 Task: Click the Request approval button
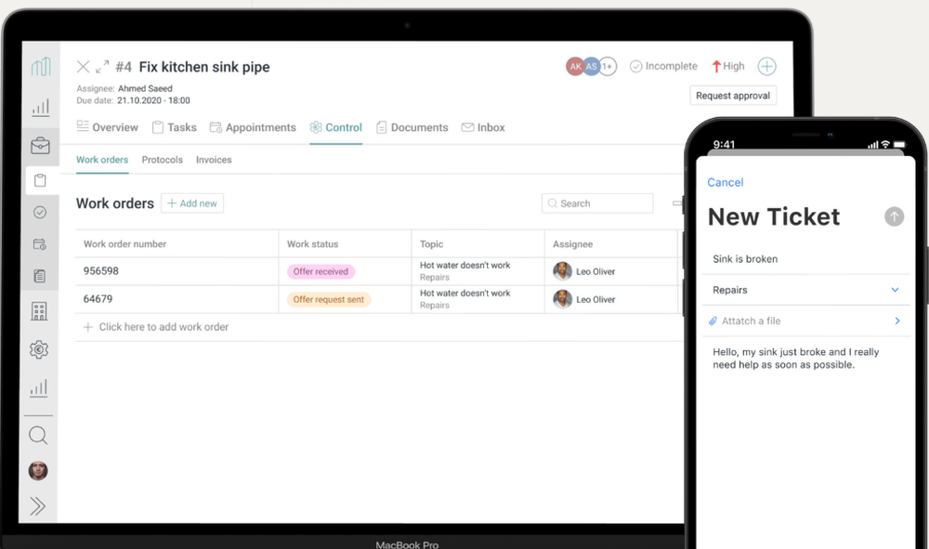(x=733, y=96)
